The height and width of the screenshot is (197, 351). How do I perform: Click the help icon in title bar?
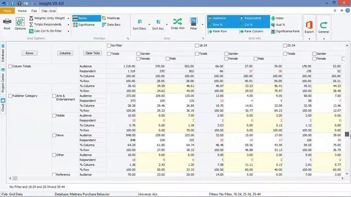pos(19,3)
